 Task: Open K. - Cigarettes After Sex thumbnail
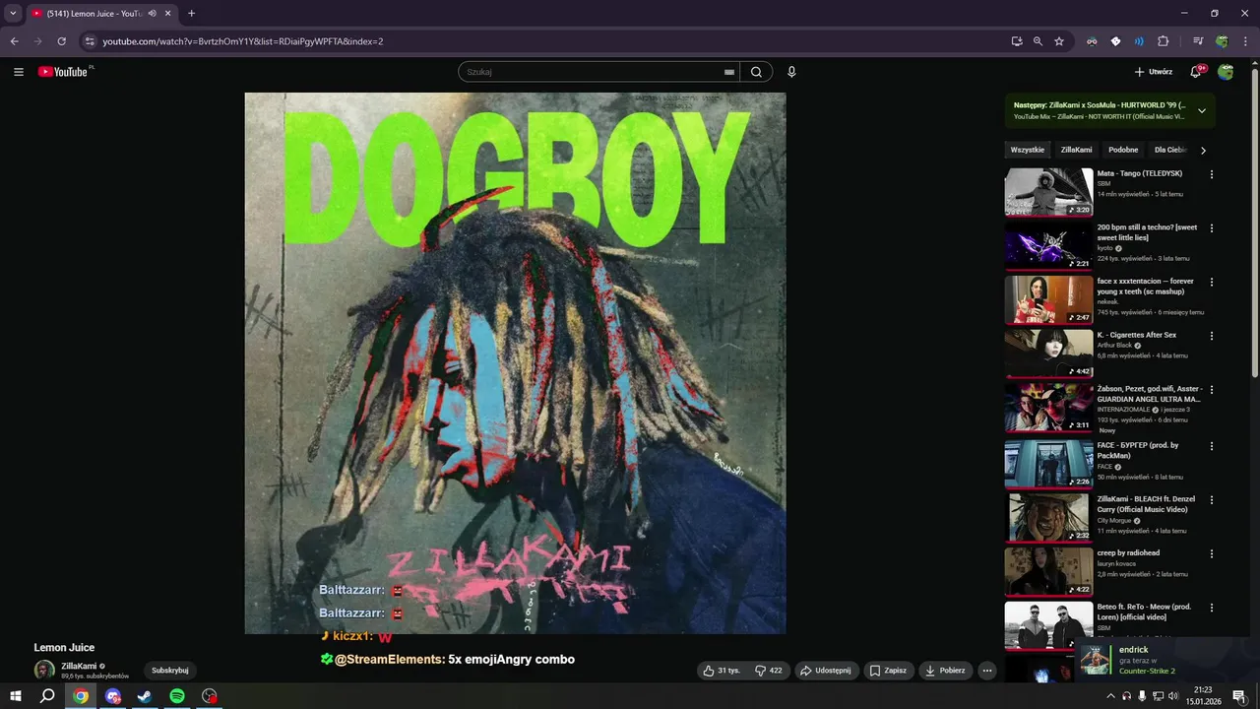(1048, 354)
